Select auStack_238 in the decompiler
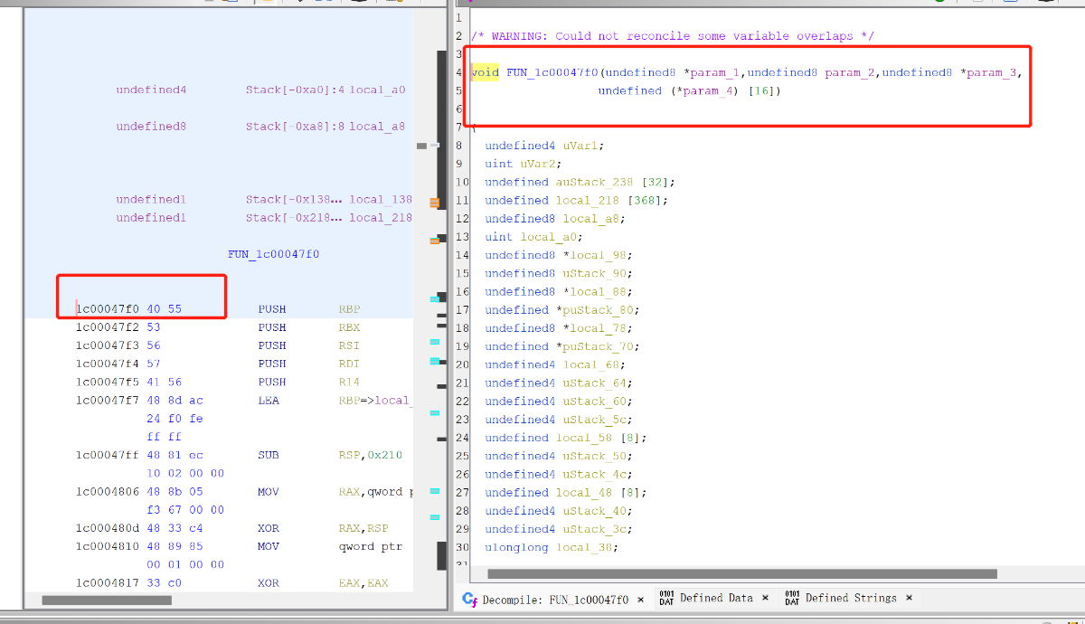1085x624 pixels. (594, 182)
